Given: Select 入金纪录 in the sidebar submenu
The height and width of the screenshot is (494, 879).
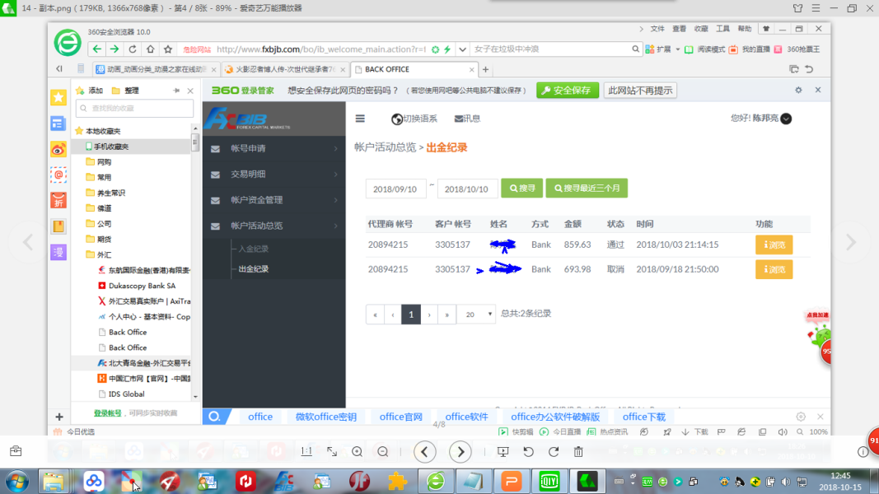Looking at the screenshot, I should (x=253, y=249).
